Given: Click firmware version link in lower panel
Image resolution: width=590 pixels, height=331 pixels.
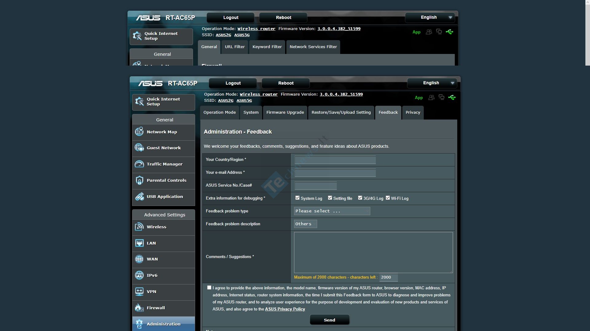Looking at the screenshot, I should [x=341, y=94].
